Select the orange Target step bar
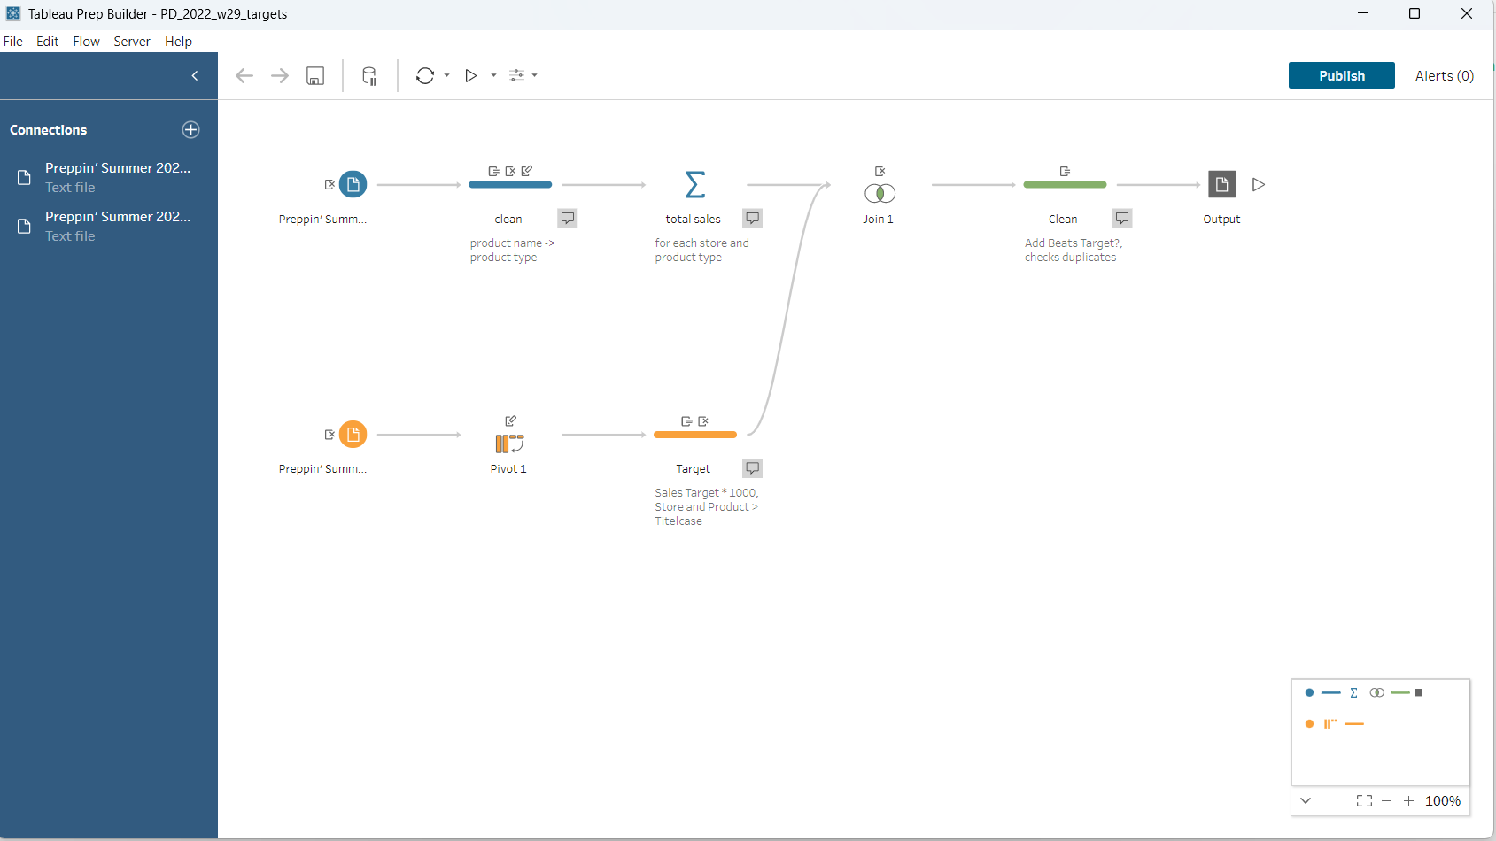The height and width of the screenshot is (841, 1496). (695, 435)
